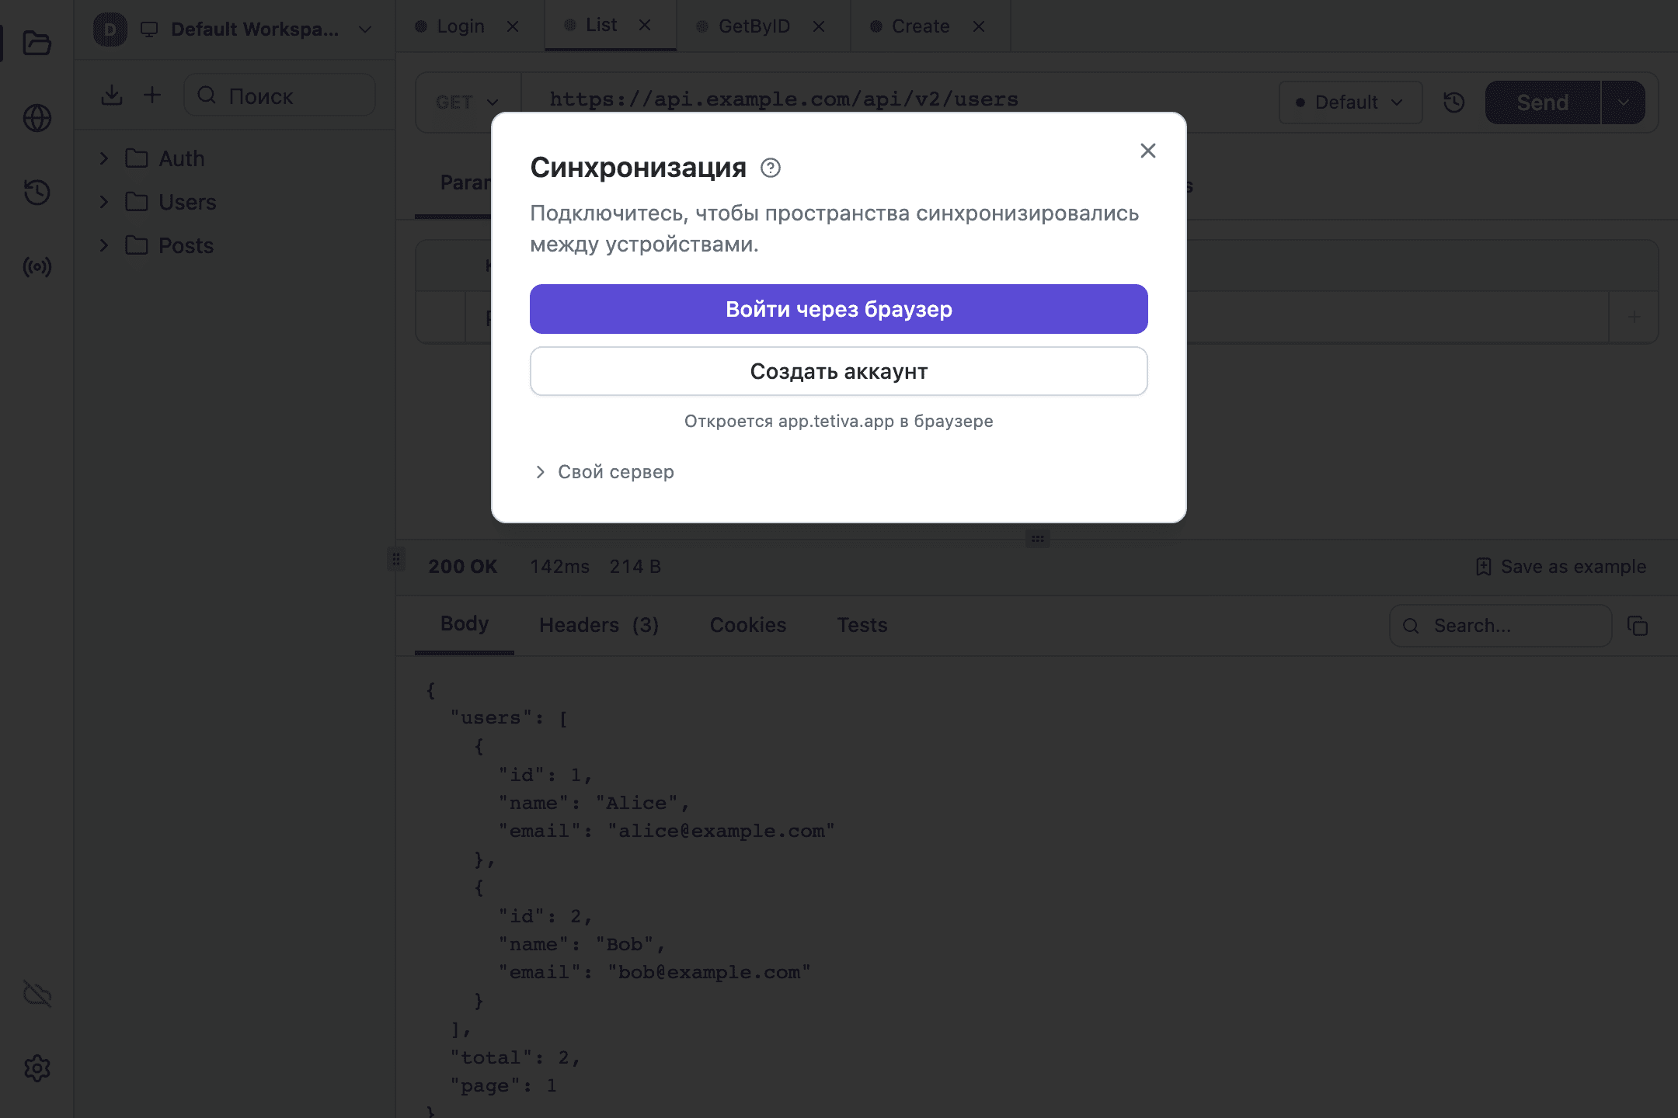Open the broadcast/mock server sidebar icon

click(x=37, y=267)
